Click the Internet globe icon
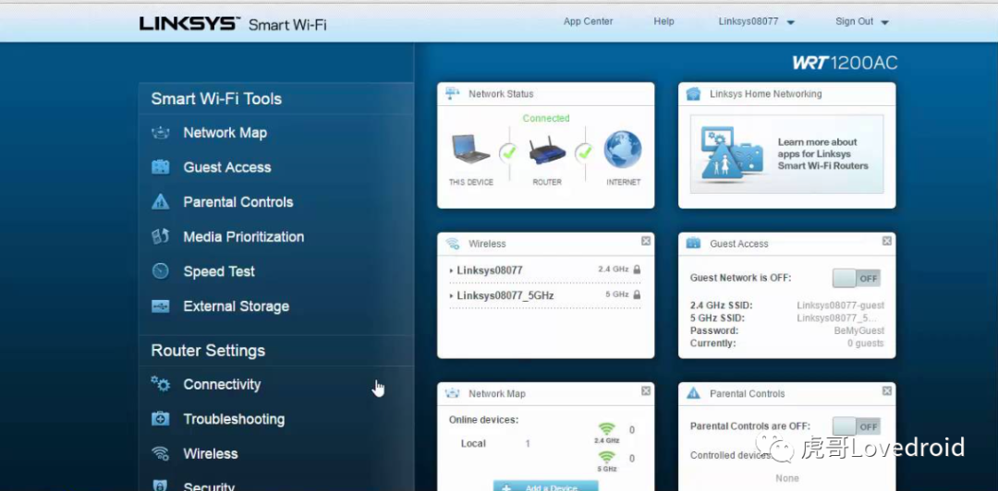This screenshot has width=998, height=491. pyautogui.click(x=623, y=150)
